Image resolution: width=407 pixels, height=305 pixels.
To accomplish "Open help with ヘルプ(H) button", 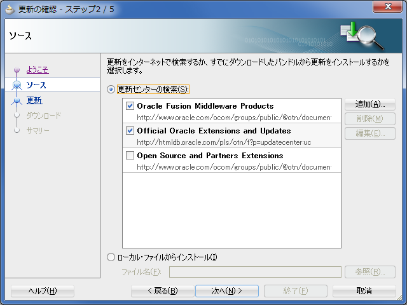I will tap(43, 291).
